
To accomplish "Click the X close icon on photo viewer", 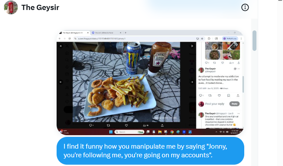I will click(x=61, y=46).
